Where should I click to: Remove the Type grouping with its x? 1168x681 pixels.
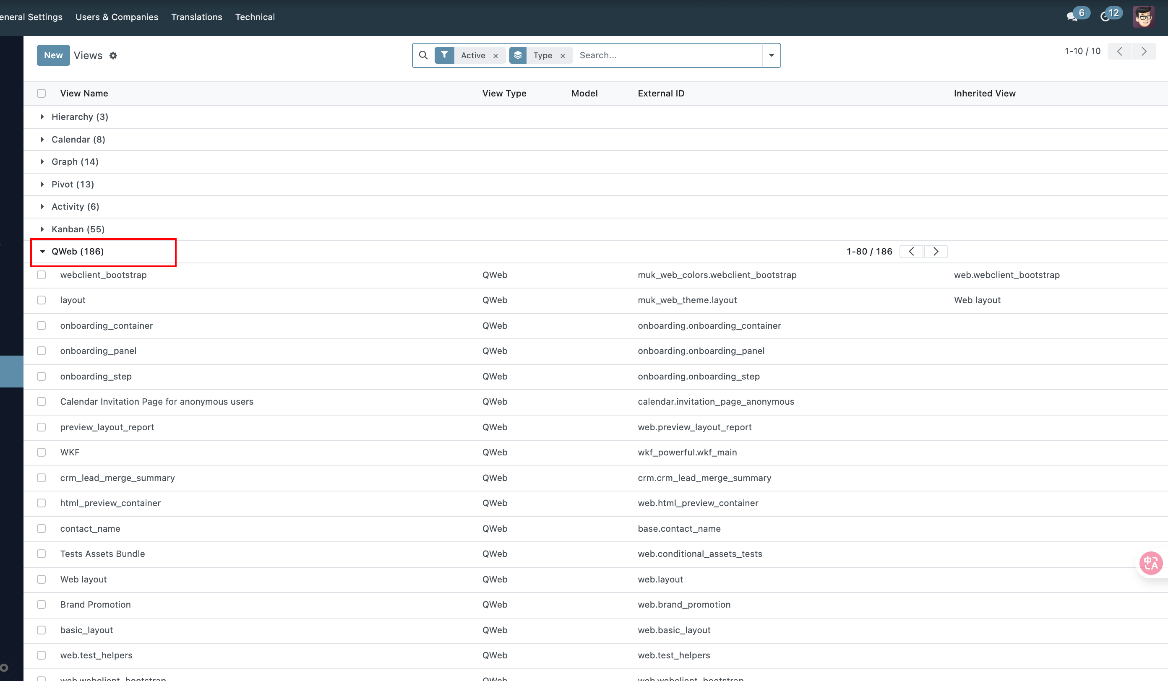pos(563,56)
